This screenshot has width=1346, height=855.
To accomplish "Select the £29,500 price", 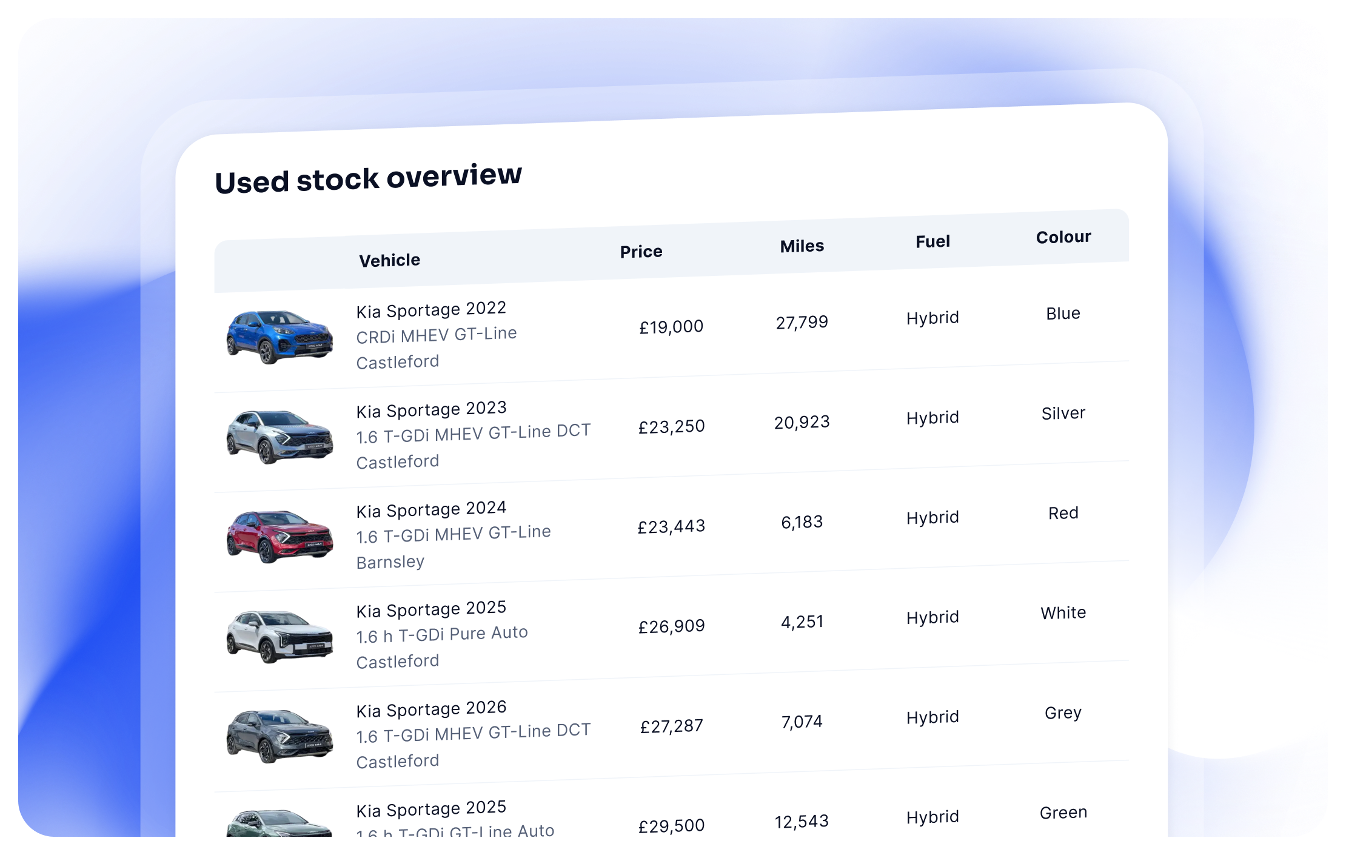I will [671, 826].
